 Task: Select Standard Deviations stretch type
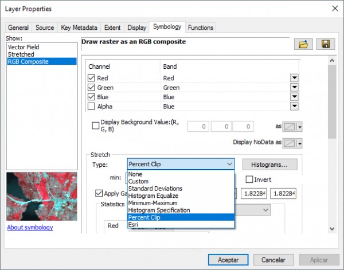[x=155, y=189]
